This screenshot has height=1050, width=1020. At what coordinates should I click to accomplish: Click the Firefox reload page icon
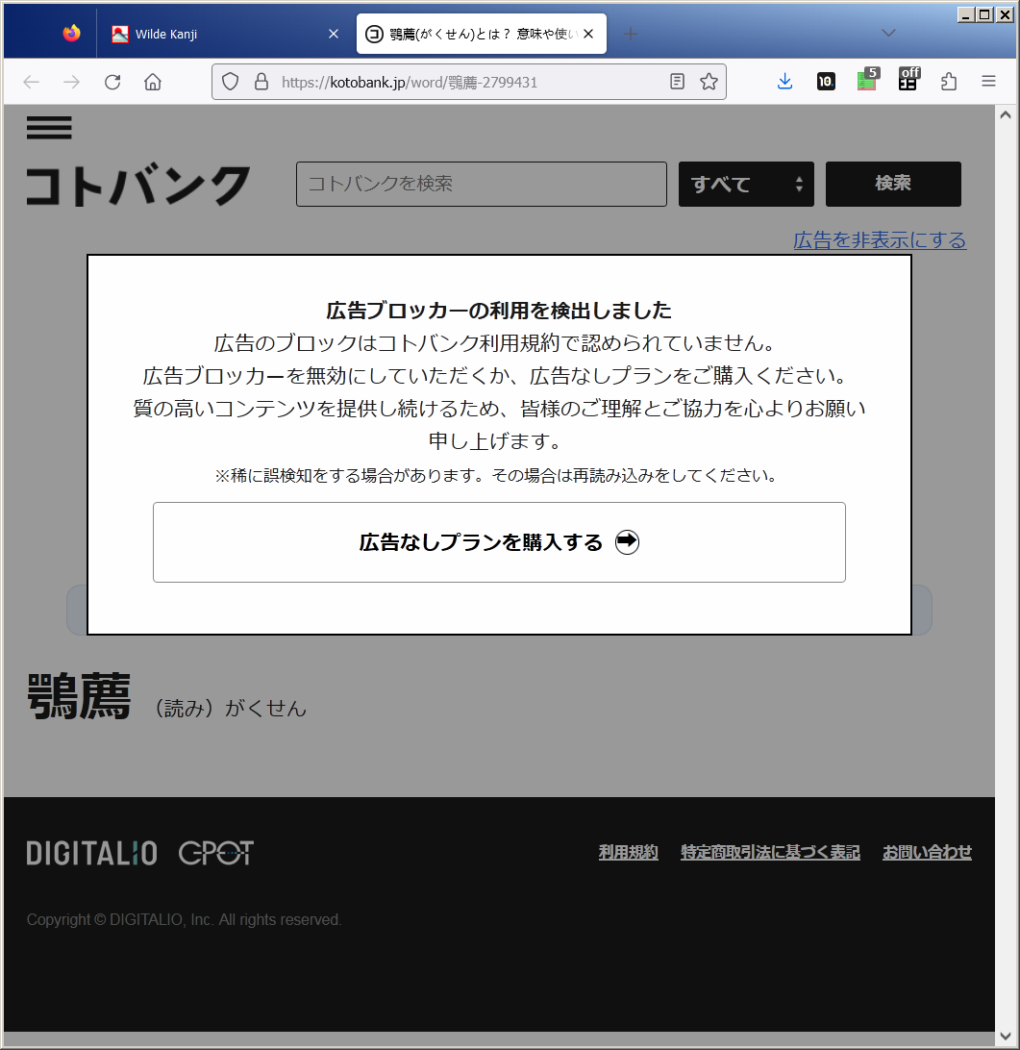(112, 82)
